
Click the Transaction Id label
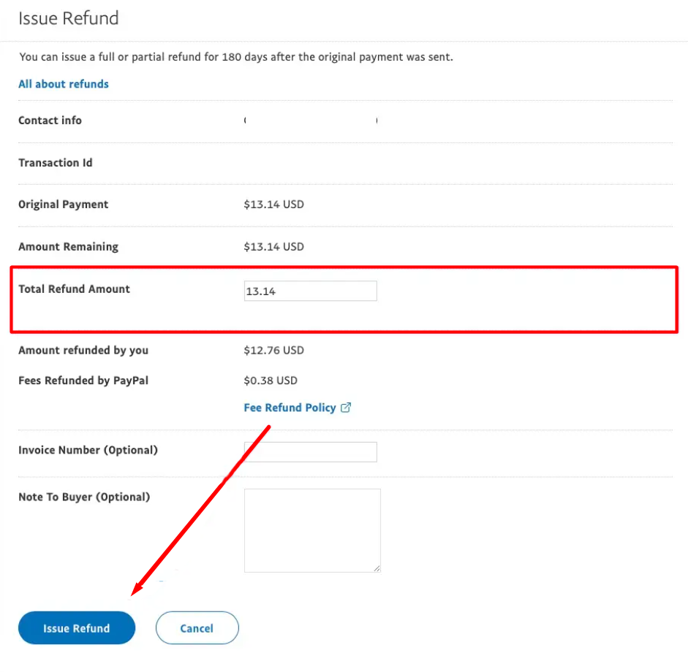tap(56, 163)
